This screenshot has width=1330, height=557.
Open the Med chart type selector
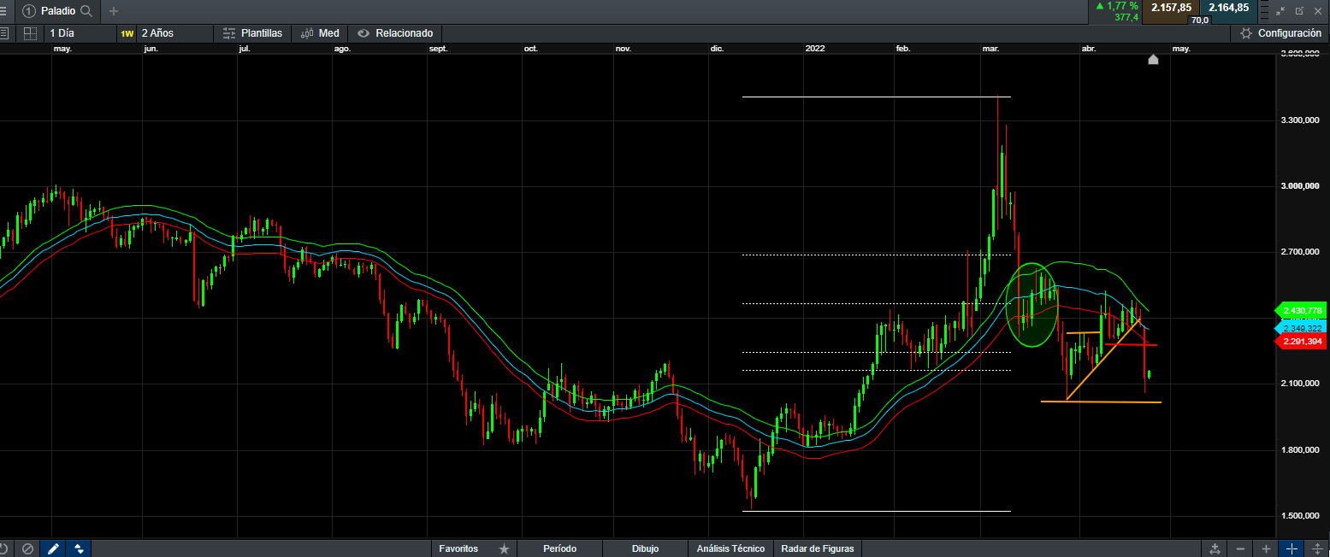[320, 33]
